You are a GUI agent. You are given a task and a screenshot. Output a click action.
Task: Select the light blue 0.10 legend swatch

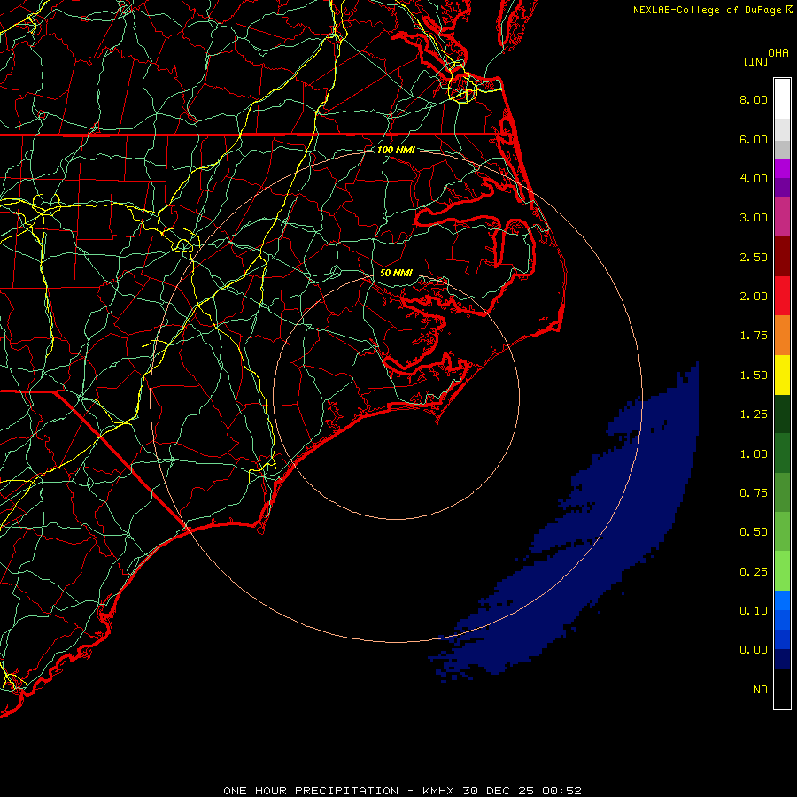(782, 600)
